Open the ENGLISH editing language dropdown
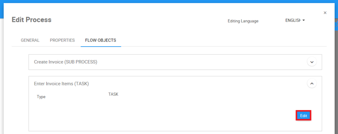 [295, 20]
